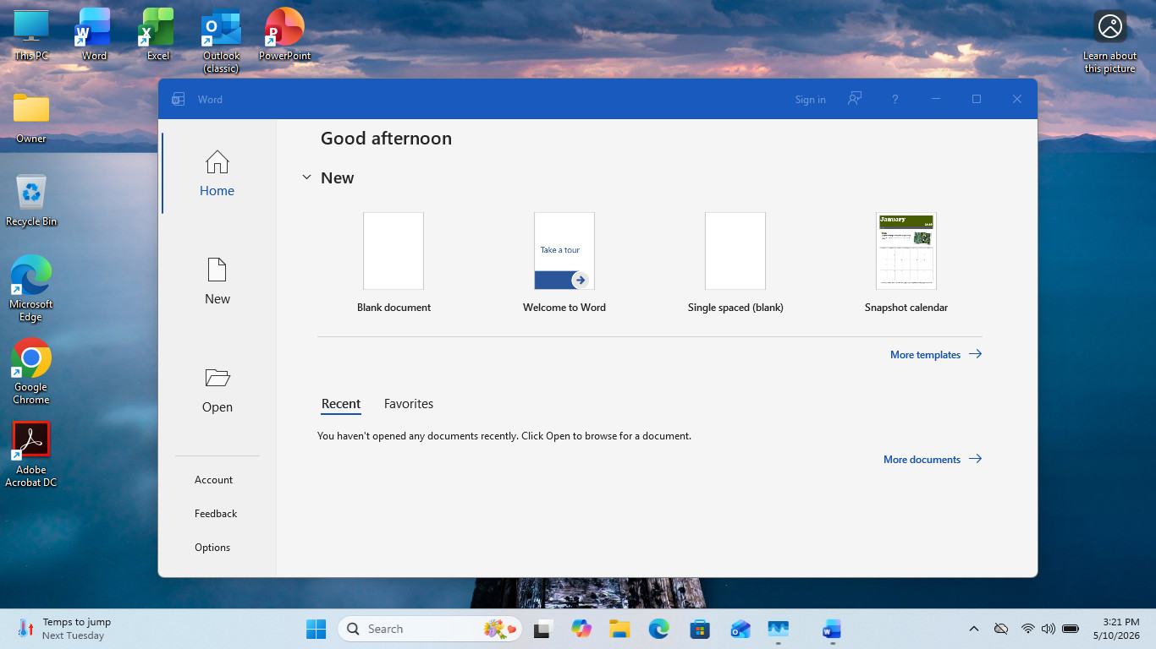1156x649 pixels.
Task: Select the Owner folder on desktop
Action: pos(31,117)
